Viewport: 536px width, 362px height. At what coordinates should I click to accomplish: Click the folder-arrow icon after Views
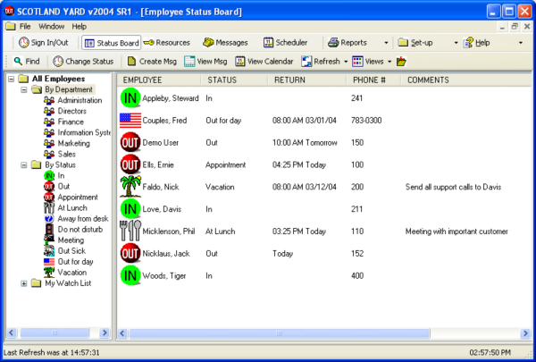click(x=401, y=62)
